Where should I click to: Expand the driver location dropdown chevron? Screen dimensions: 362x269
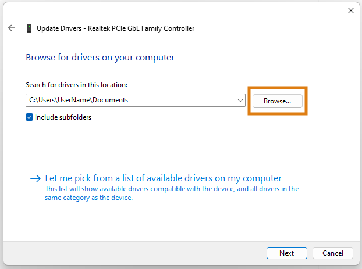coord(240,101)
